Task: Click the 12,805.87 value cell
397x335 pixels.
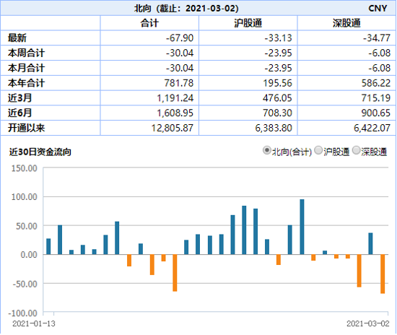Action: [x=173, y=128]
